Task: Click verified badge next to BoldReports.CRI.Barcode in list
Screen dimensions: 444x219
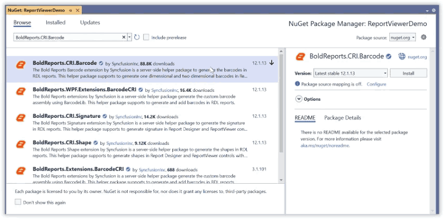Action: (101, 63)
